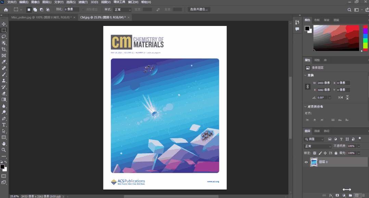Hide 图层 0 with eye icon
369x198 pixels.
tap(306, 162)
